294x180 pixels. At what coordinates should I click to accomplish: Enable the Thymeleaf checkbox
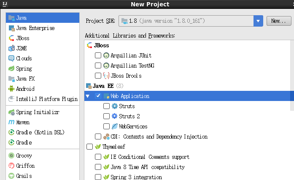pos(89,147)
